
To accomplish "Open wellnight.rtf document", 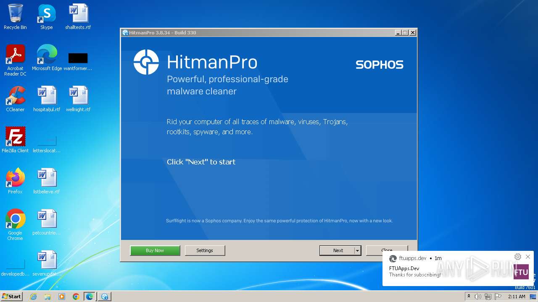I will (78, 99).
